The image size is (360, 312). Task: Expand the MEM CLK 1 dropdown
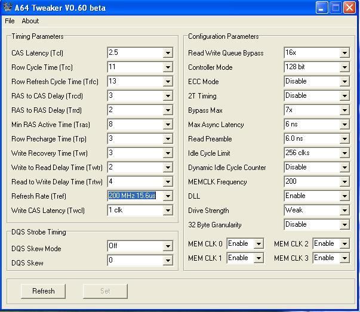[259, 258]
